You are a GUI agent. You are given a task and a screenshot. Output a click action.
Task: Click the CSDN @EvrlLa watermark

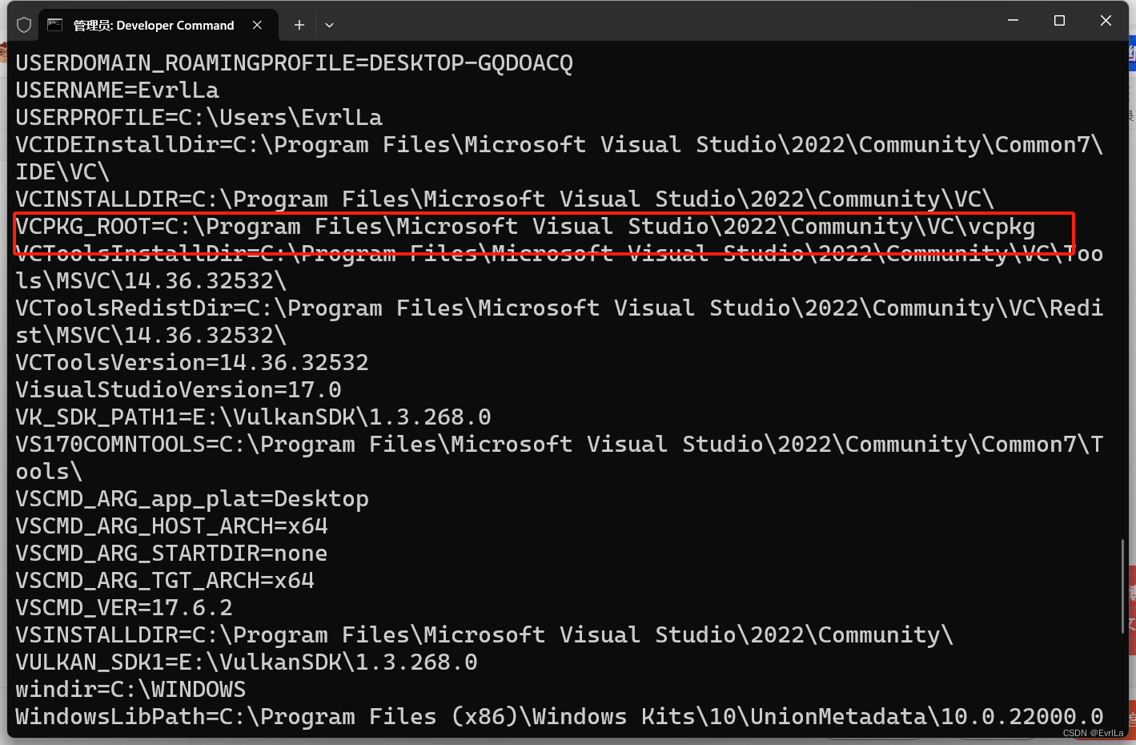click(x=1092, y=732)
